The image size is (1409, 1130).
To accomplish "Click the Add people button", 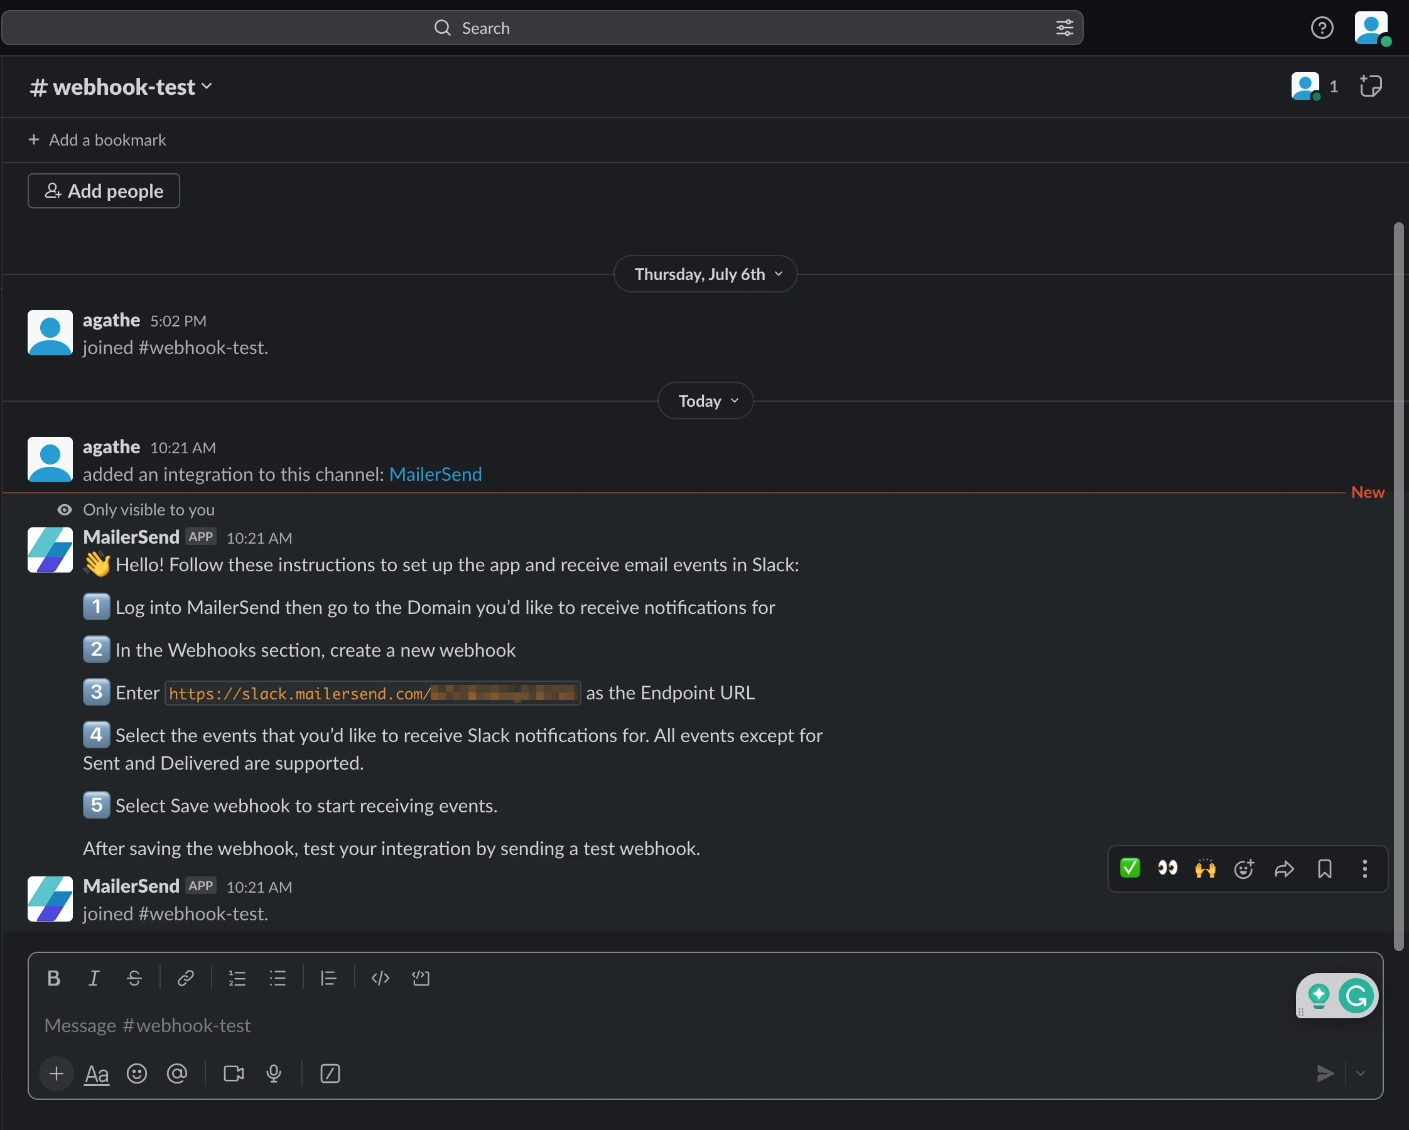I will coord(104,191).
